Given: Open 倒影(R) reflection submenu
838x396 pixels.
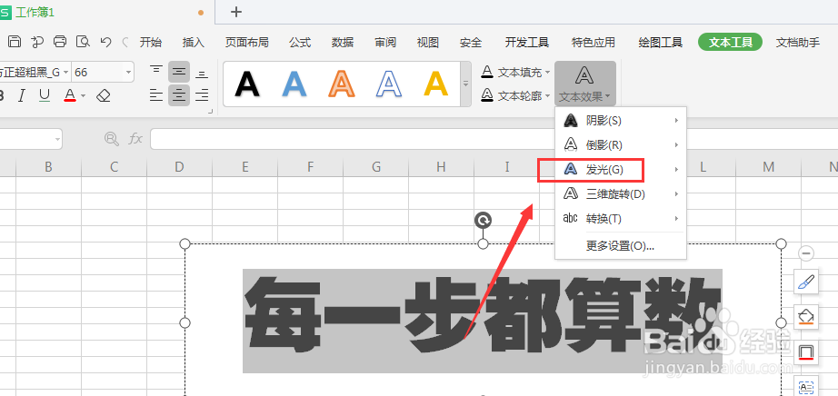Looking at the screenshot, I should click(621, 144).
